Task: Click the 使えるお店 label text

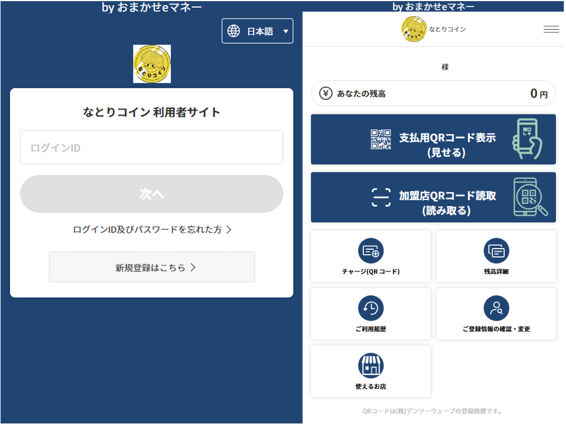Action: [x=371, y=387]
